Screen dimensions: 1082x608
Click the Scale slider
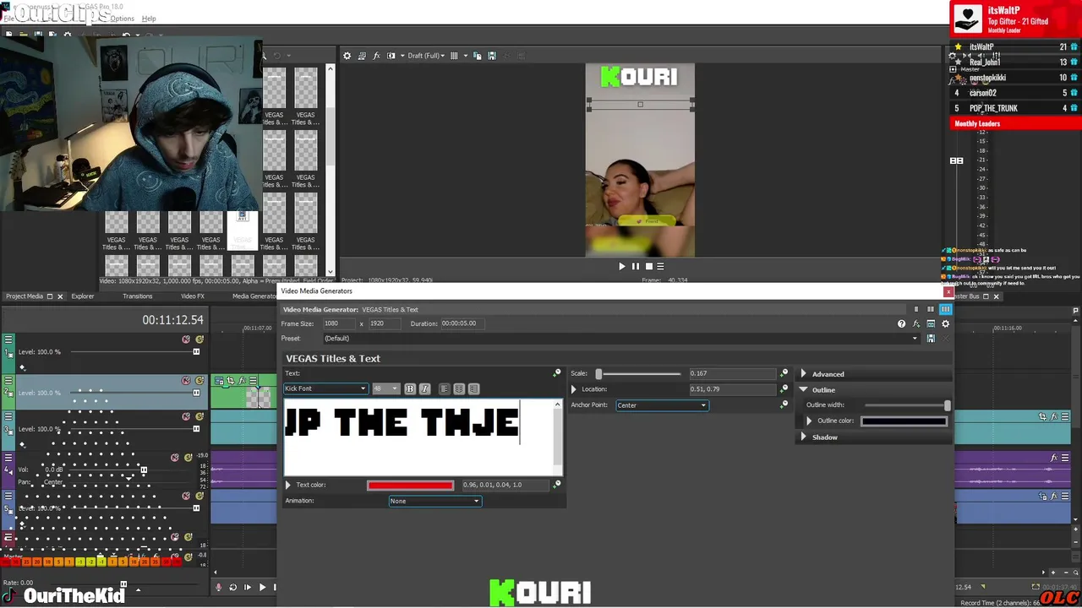tap(639, 373)
